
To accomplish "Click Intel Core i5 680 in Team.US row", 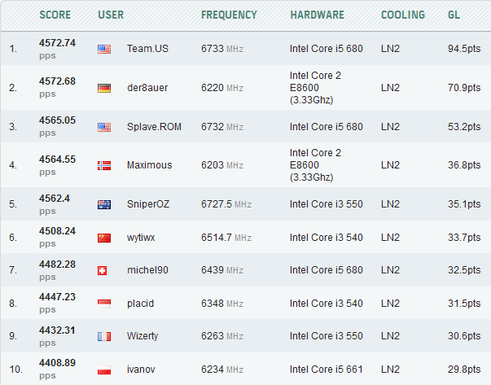I will [x=326, y=49].
